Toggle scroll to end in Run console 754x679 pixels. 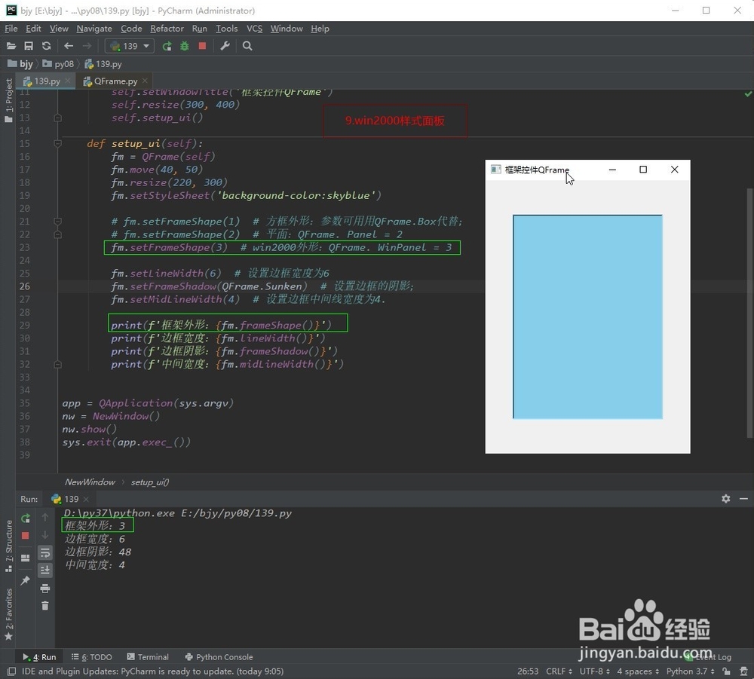(x=45, y=570)
